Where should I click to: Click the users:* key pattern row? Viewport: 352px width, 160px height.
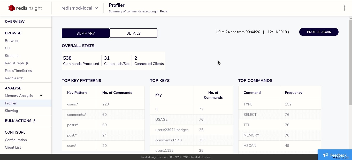103,104
